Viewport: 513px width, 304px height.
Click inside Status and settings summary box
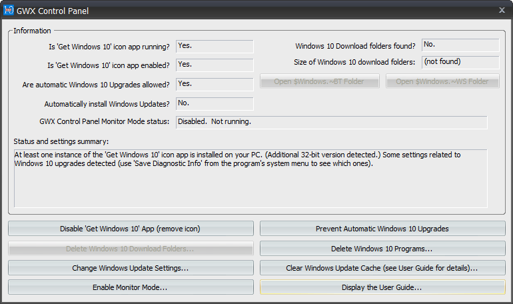point(251,179)
